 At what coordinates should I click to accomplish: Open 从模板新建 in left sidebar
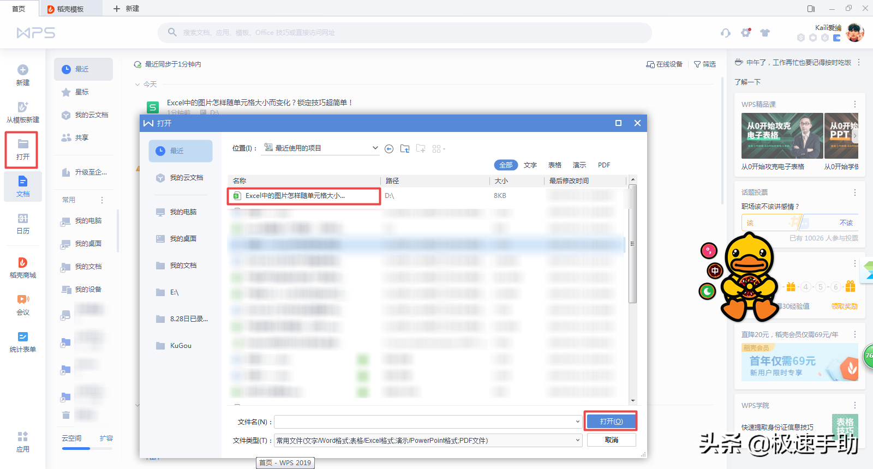23,112
